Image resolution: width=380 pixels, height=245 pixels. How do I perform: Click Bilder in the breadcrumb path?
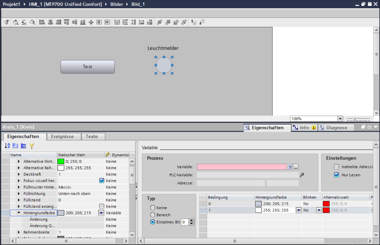click(x=117, y=4)
